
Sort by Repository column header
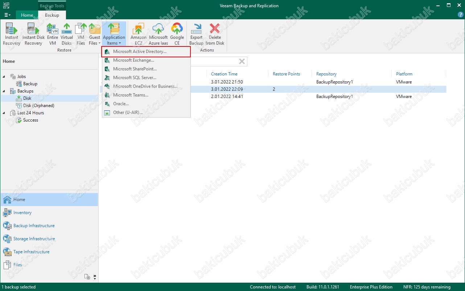click(326, 74)
